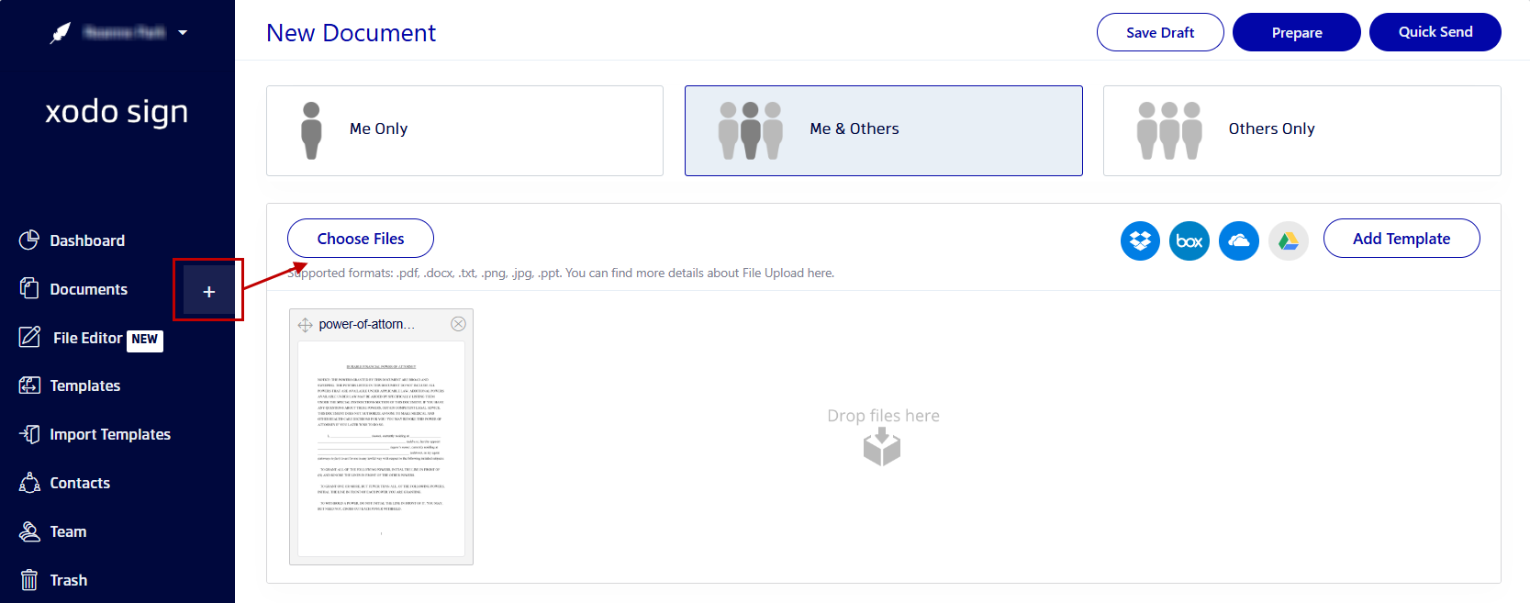The image size is (1530, 603).
Task: Click the xodo sign logo text
Action: pyautogui.click(x=117, y=112)
